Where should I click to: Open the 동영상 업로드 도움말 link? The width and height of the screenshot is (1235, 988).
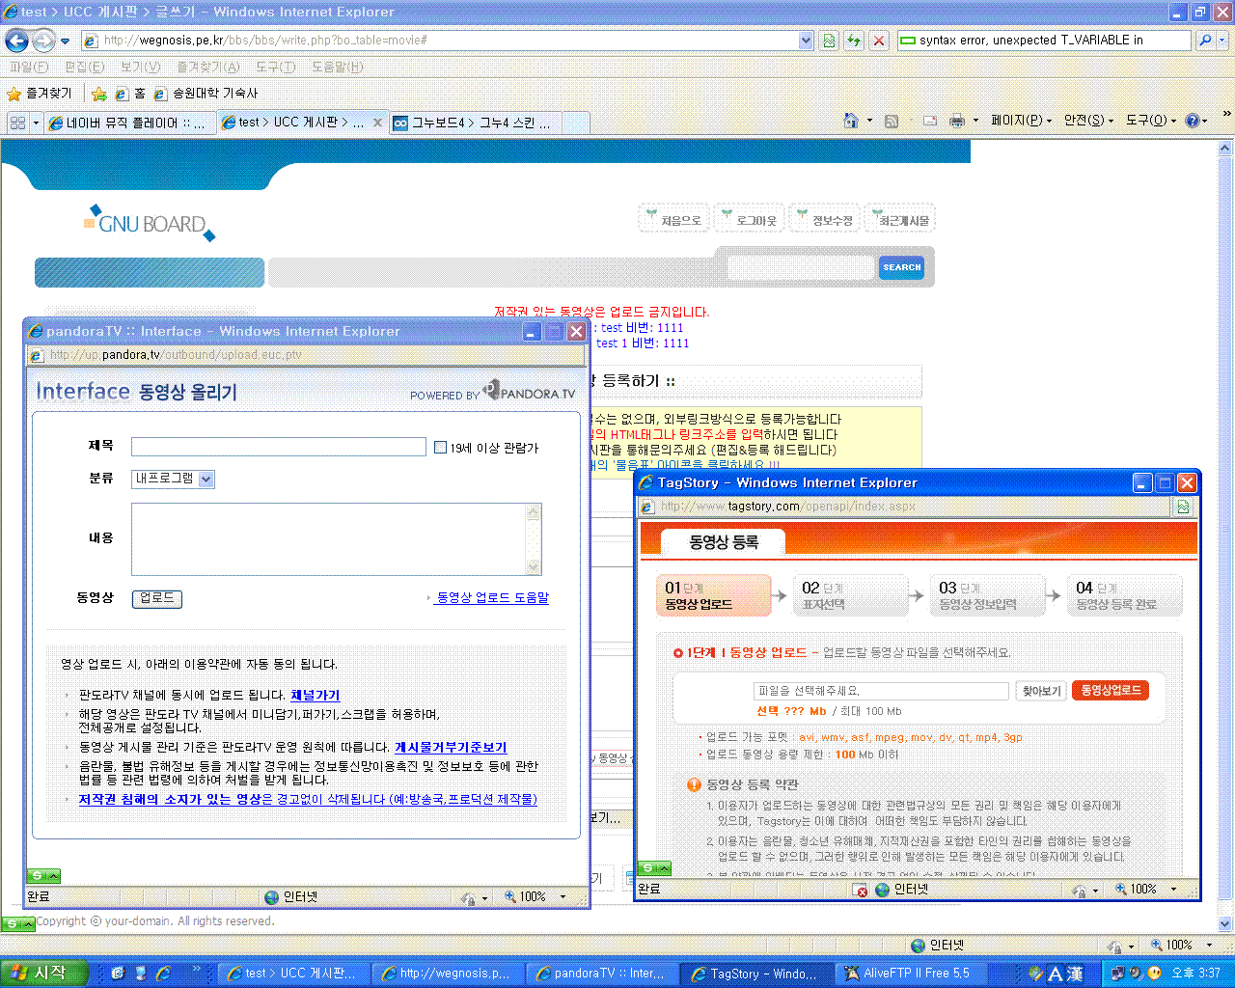pyautogui.click(x=492, y=598)
